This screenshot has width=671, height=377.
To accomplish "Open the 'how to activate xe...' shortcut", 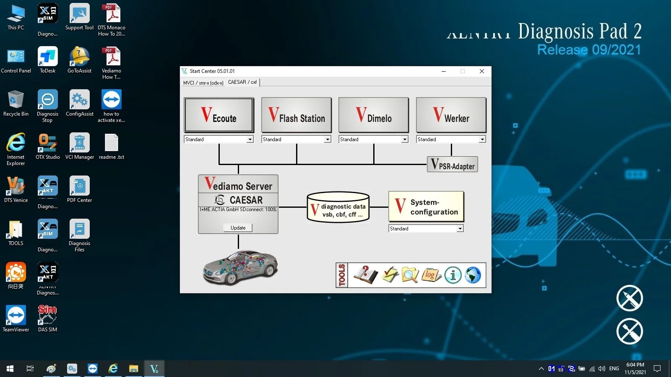I will [x=112, y=106].
